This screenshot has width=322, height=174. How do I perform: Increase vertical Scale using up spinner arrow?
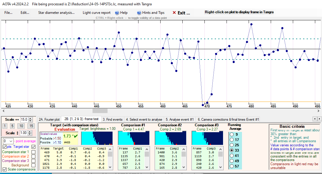pyautogui.click(x=30, y=132)
